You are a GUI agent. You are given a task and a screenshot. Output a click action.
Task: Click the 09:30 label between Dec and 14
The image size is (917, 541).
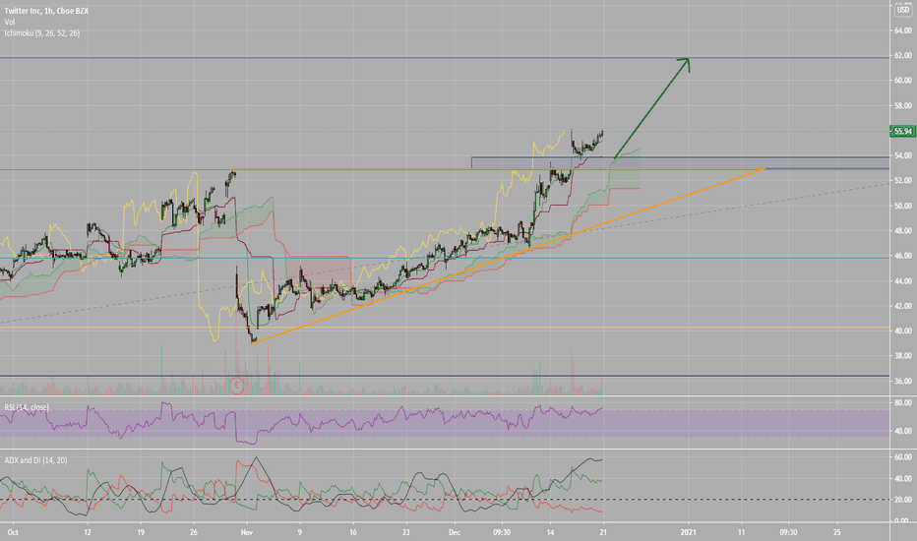(x=502, y=532)
